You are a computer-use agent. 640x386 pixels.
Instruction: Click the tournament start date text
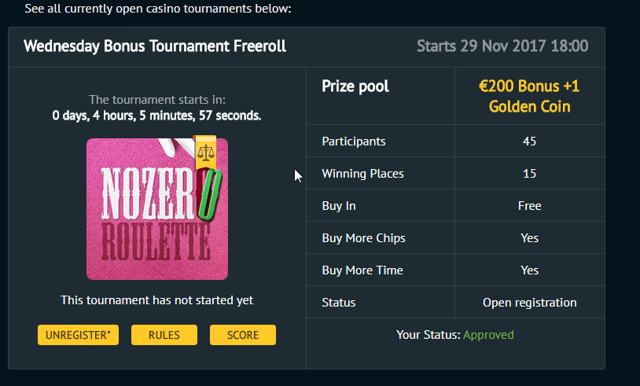502,46
